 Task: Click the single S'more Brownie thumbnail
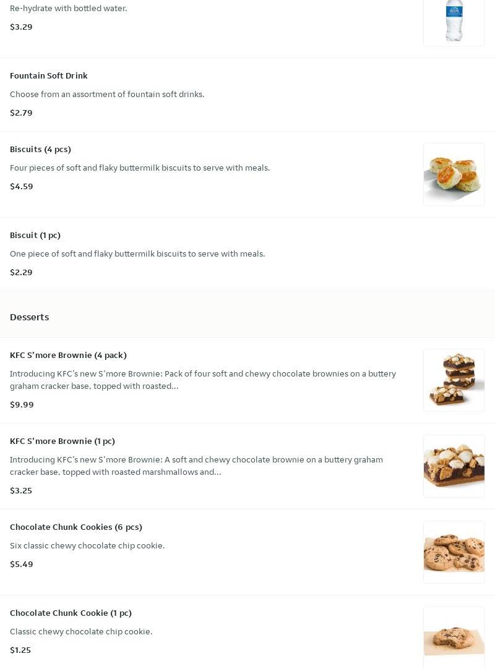(x=454, y=466)
